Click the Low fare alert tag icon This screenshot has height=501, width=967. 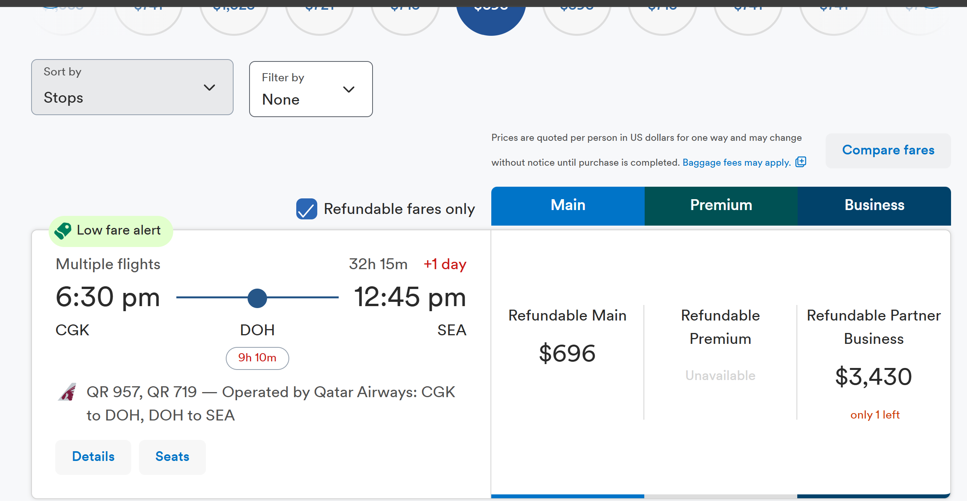(63, 231)
